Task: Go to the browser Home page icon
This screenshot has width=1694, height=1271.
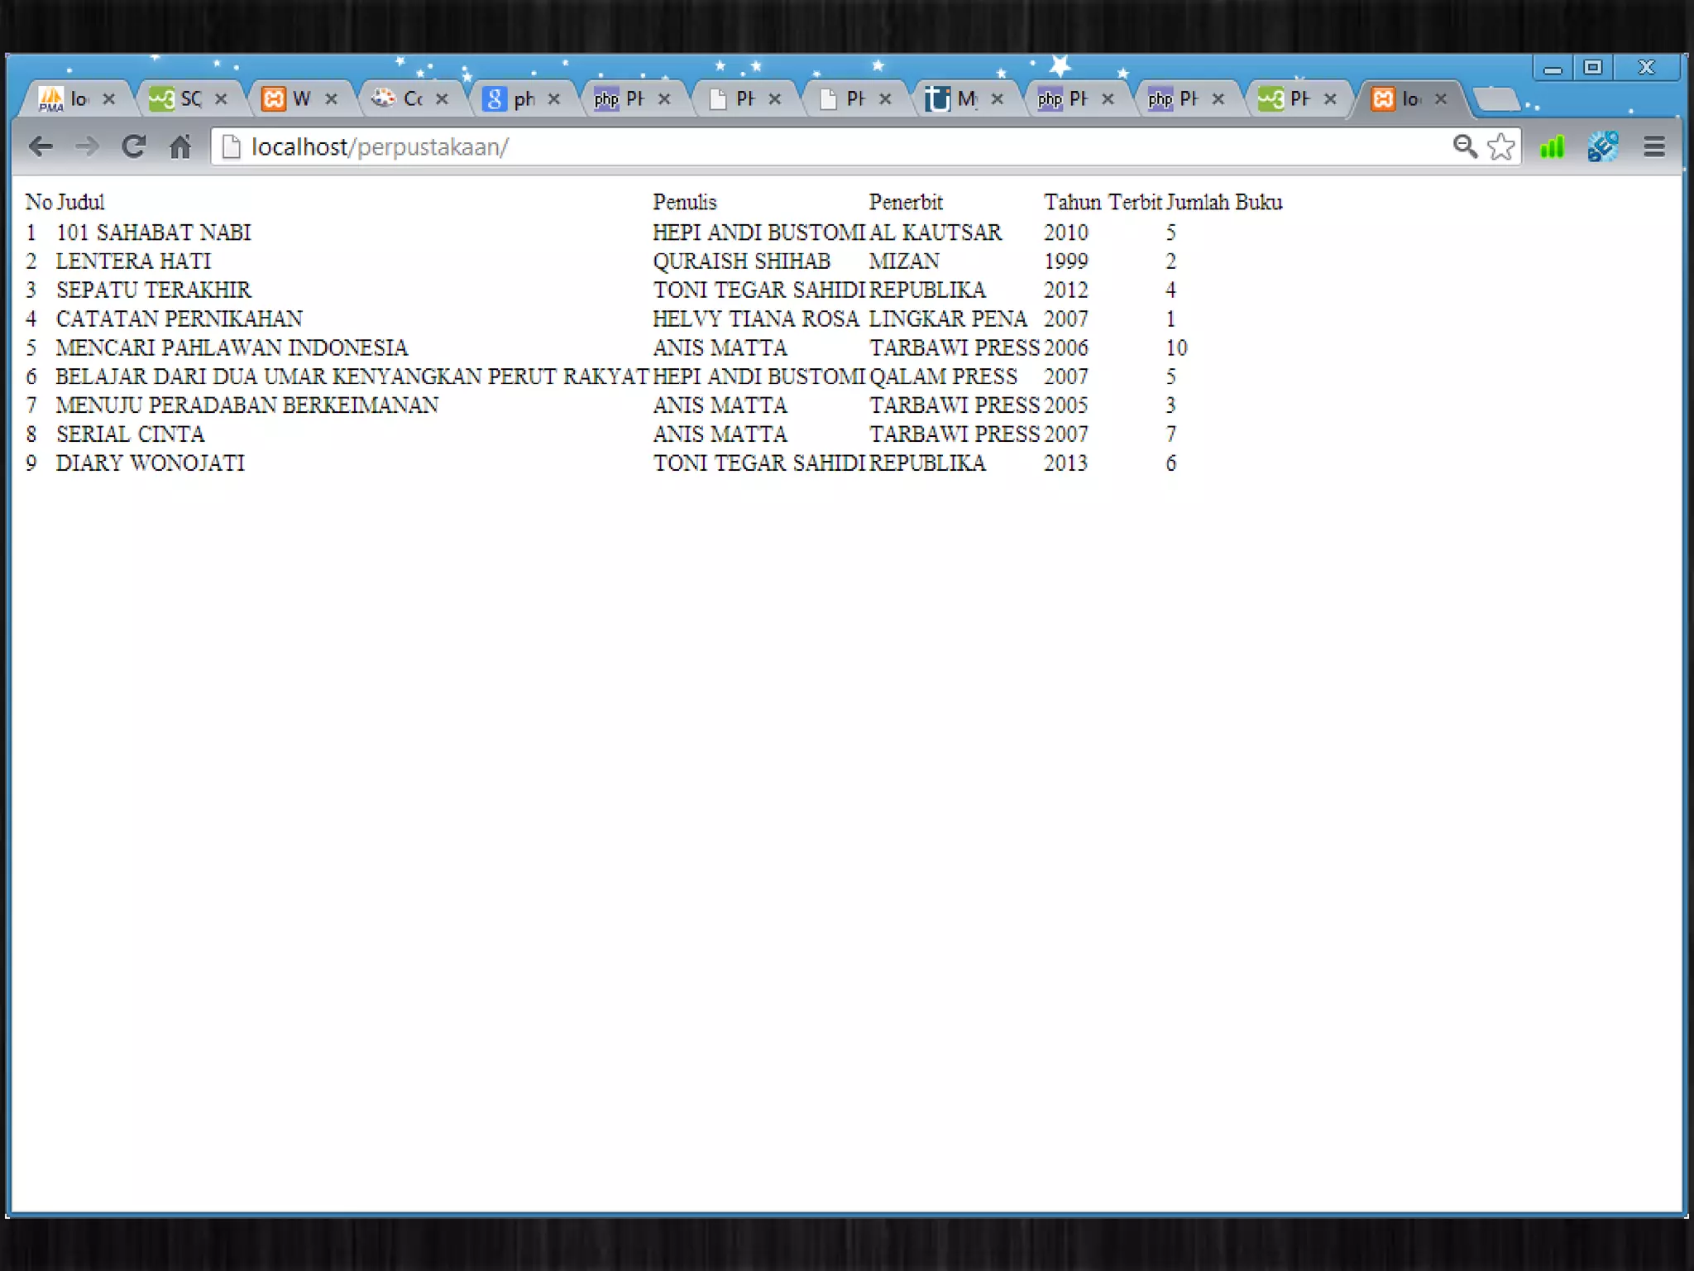Action: pos(179,147)
